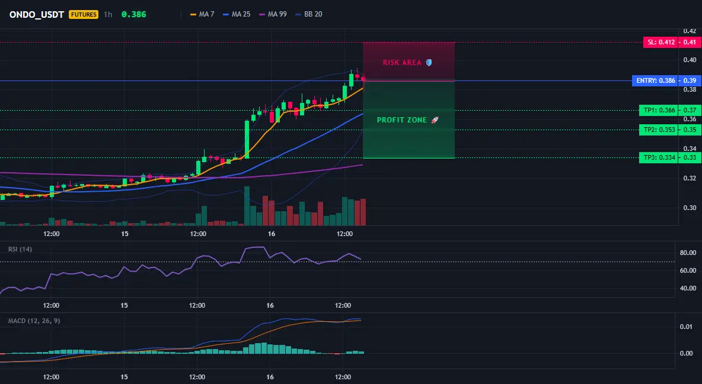702x384 pixels.
Task: Toggle the MA 7 legend entry
Action: point(202,14)
